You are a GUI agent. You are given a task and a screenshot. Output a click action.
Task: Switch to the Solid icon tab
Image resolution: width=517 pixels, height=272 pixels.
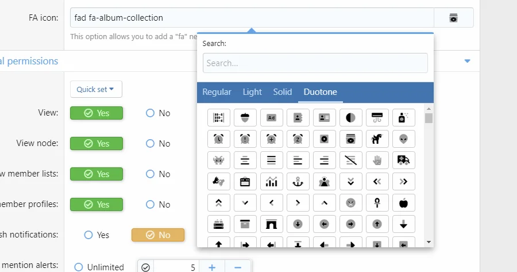click(x=282, y=92)
